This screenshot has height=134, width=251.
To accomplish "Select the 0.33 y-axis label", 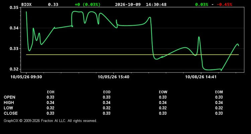I will [x=14, y=49].
